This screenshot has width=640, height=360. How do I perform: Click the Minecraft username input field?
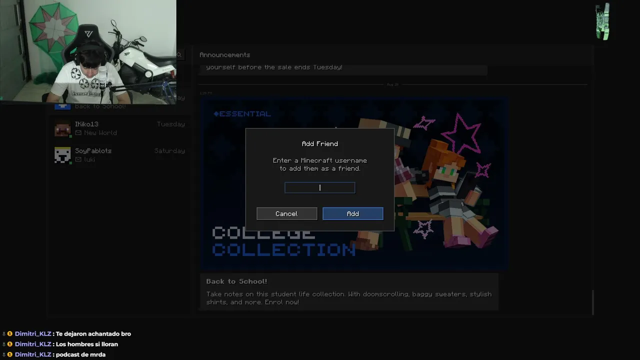320,187
